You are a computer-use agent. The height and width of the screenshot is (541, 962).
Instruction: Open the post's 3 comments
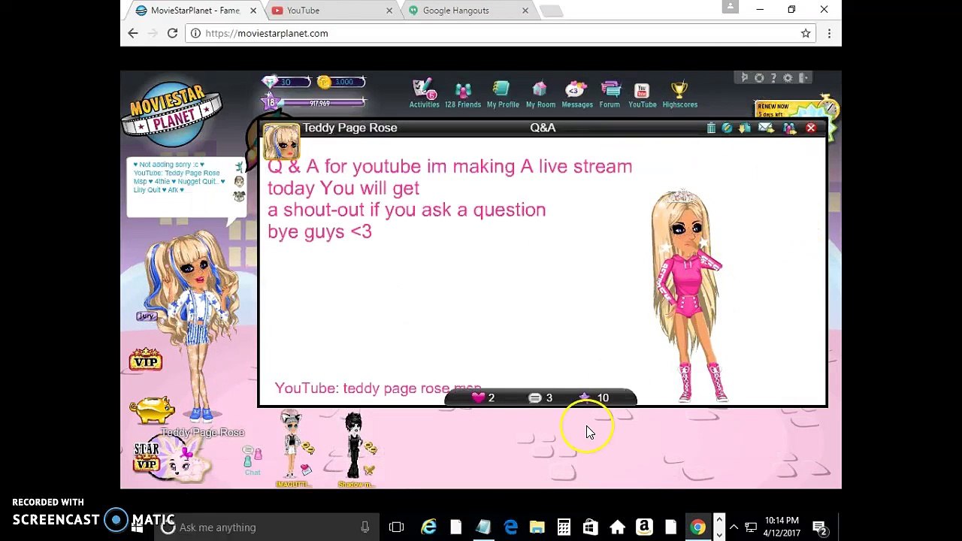pos(540,397)
